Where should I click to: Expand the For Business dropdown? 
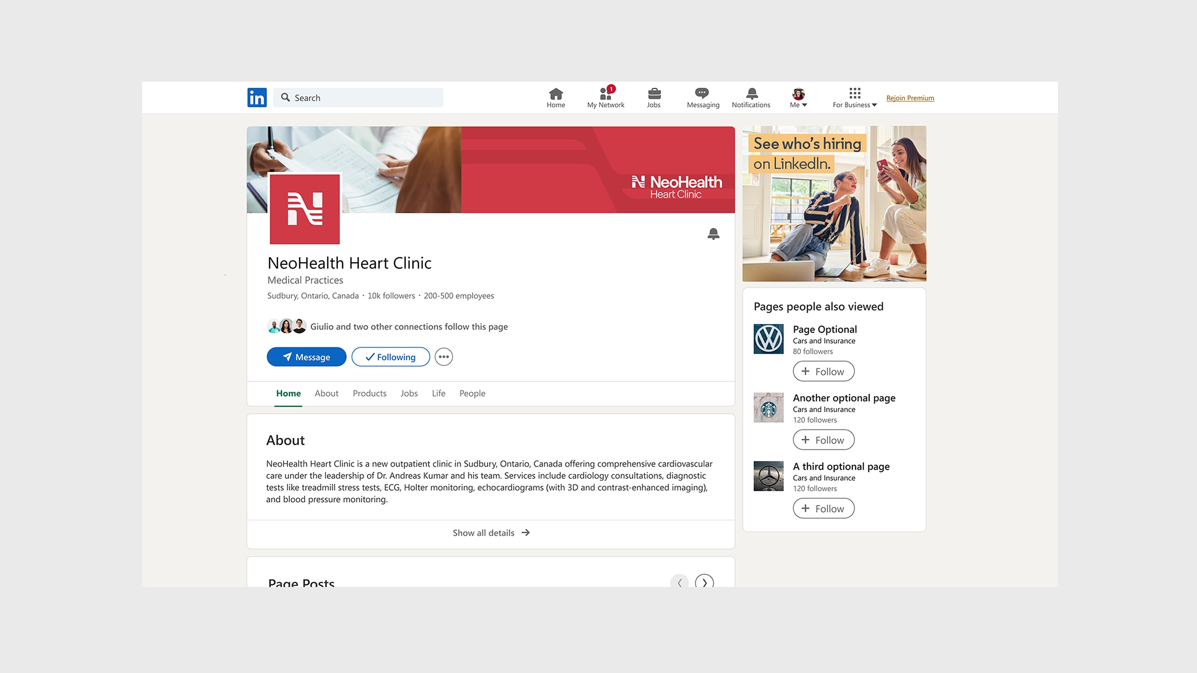(x=854, y=98)
